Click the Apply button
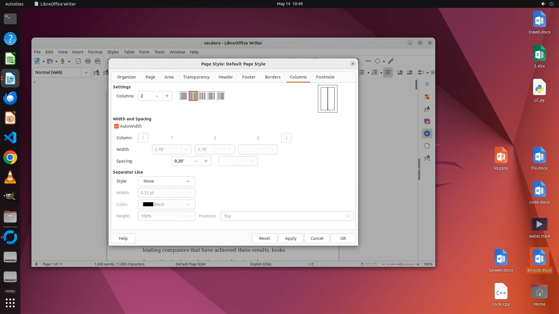The height and width of the screenshot is (314, 559). pos(290,238)
